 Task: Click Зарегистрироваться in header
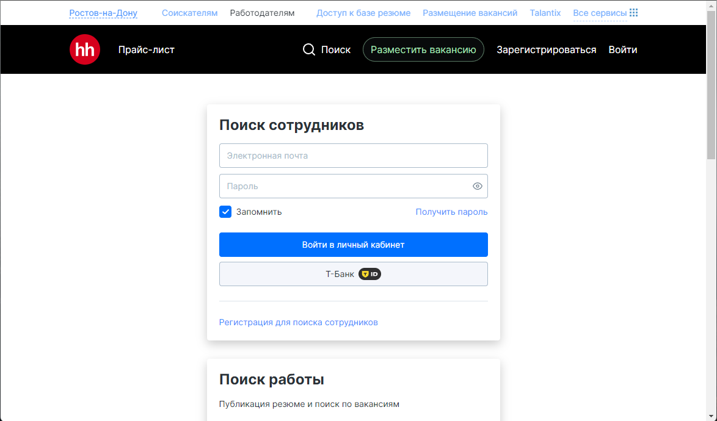[x=547, y=50]
